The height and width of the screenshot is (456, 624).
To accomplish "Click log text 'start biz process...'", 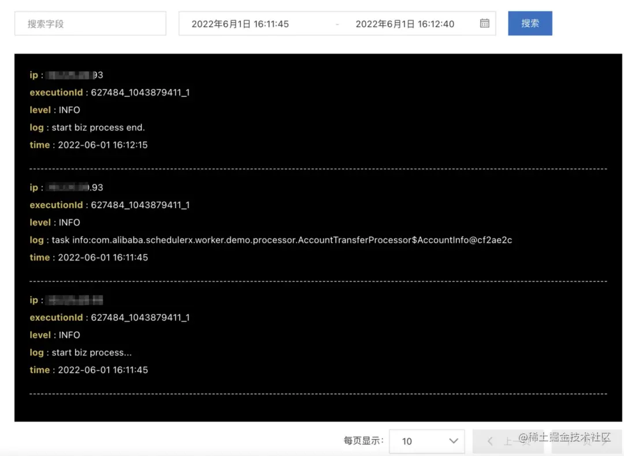I will click(x=91, y=353).
